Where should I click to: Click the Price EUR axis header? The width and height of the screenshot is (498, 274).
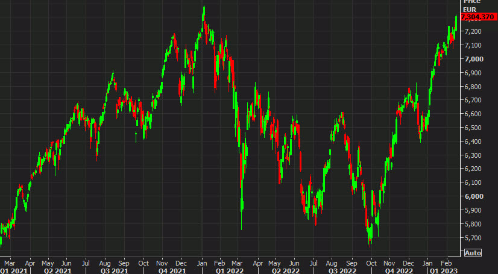(x=471, y=6)
